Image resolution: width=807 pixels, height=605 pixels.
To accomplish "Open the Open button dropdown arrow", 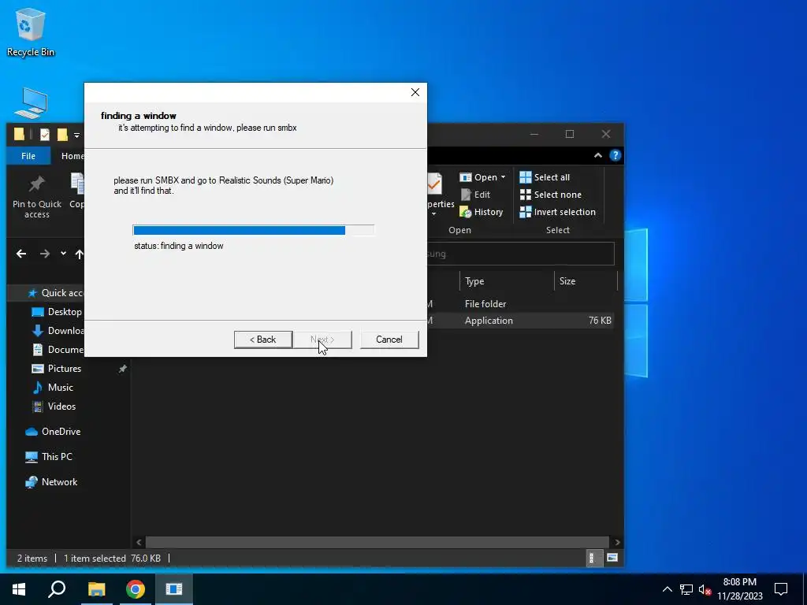I will point(504,177).
